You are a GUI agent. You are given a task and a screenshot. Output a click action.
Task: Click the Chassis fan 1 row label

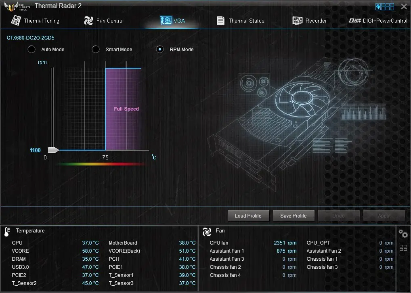322,259
